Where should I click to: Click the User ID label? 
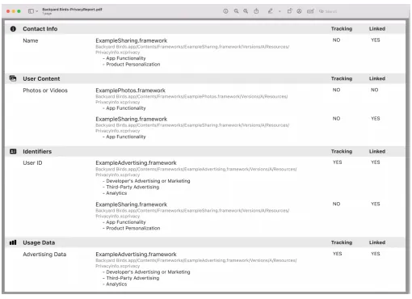(32, 163)
